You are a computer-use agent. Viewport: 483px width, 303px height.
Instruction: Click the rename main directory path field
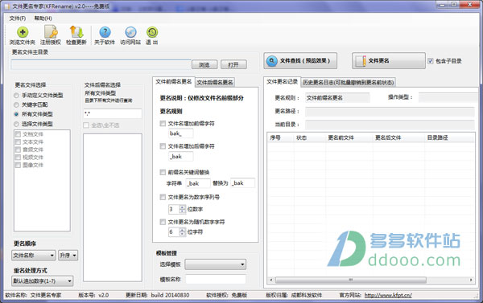point(101,64)
